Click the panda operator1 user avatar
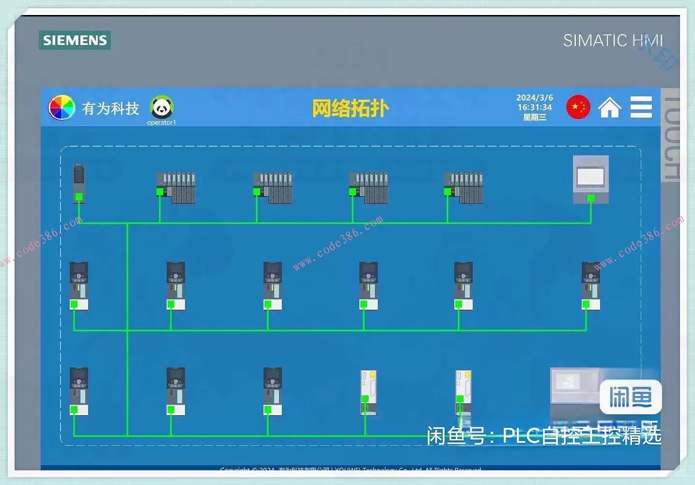Screen dimensions: 695x485 pyautogui.click(x=161, y=108)
